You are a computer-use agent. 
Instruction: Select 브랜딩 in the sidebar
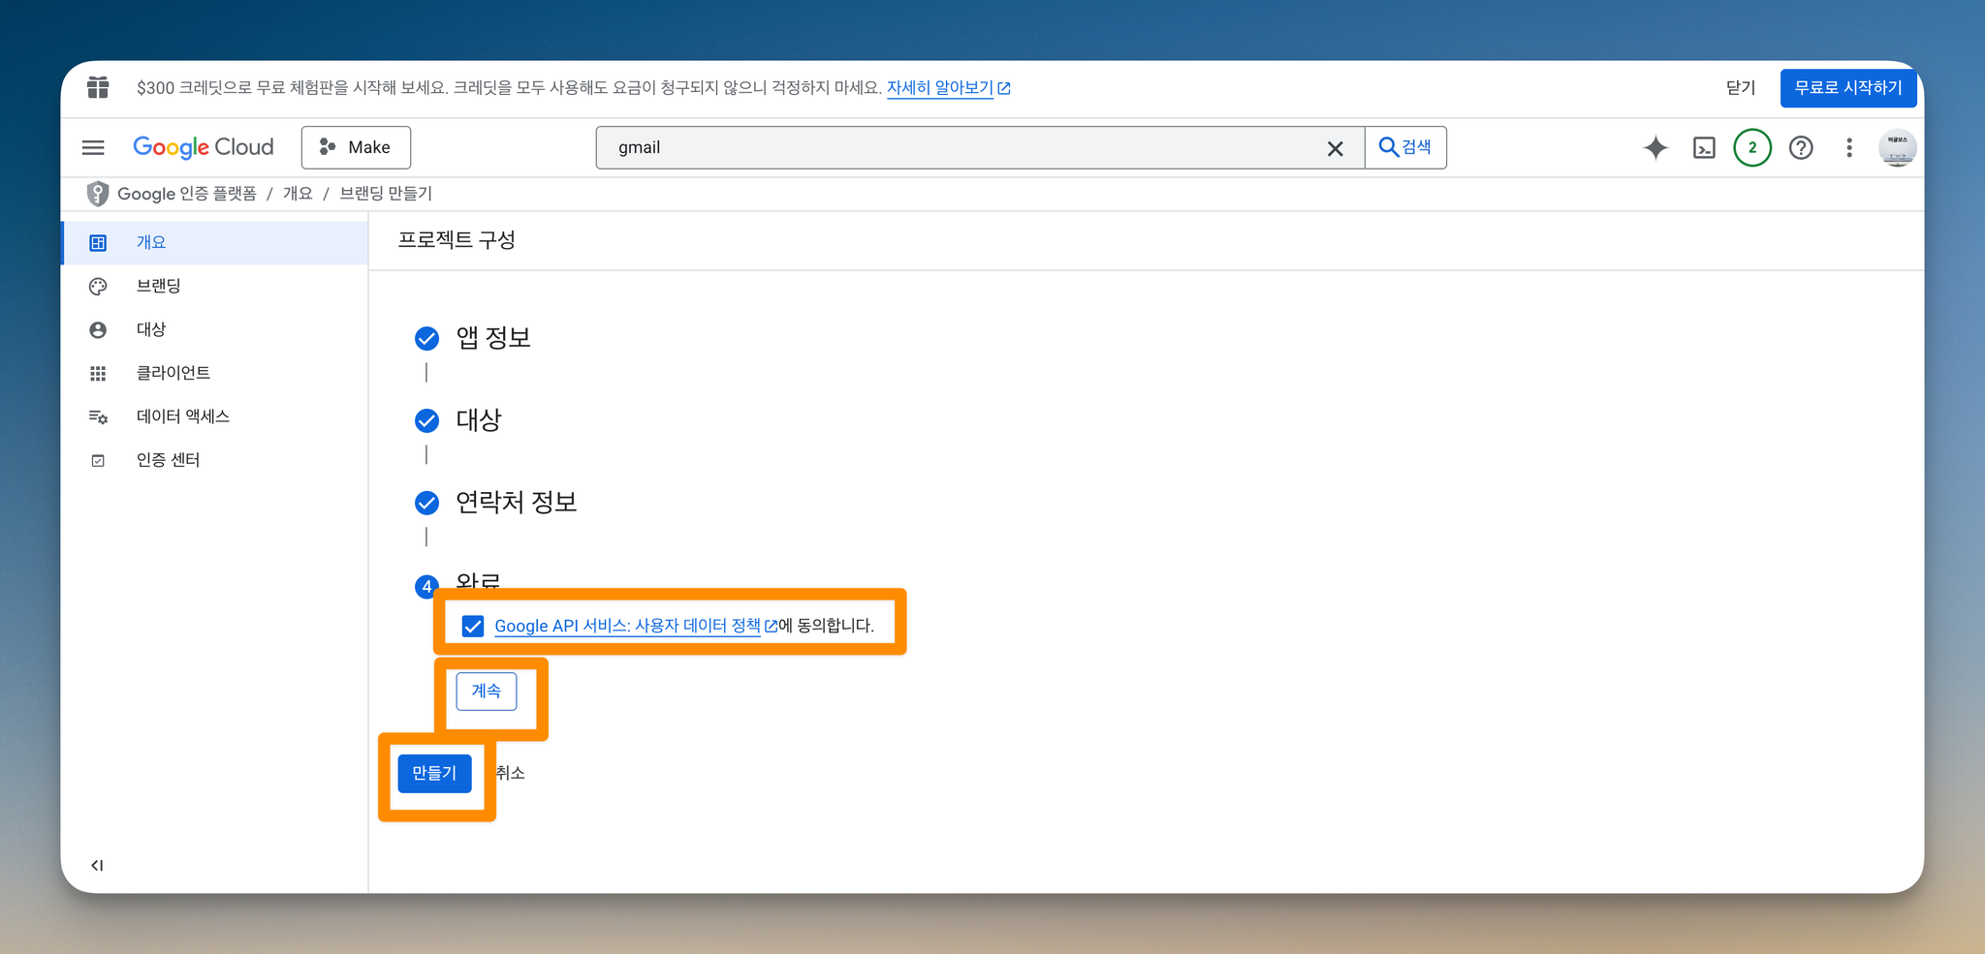coord(215,286)
